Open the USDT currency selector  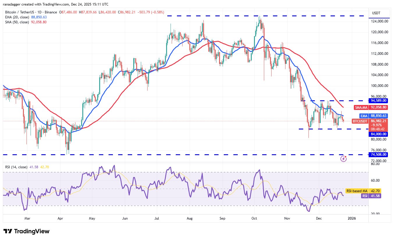pyautogui.click(x=378, y=13)
